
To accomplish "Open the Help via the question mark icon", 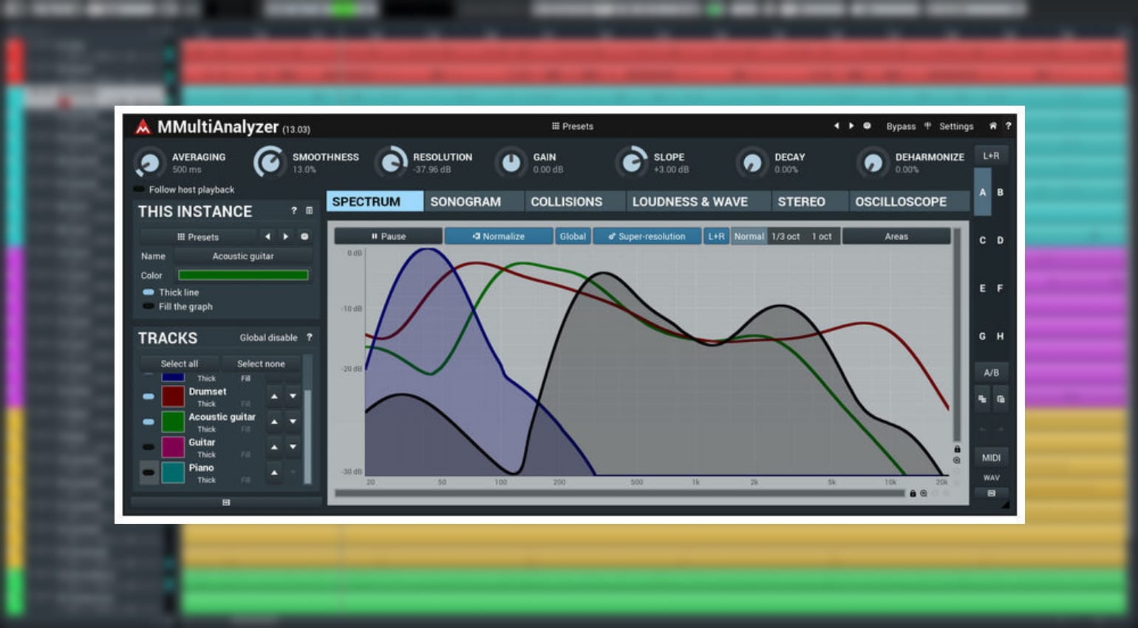I will (x=1009, y=126).
